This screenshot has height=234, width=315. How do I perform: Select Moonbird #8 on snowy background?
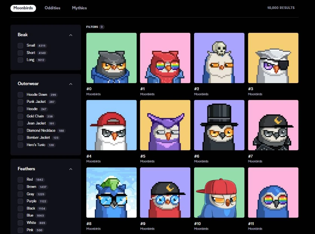click(111, 192)
